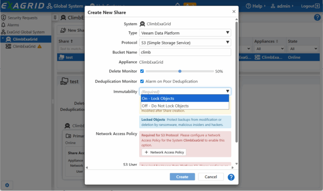Click the Network Access Policy button
323x191 pixels.
pos(164,152)
